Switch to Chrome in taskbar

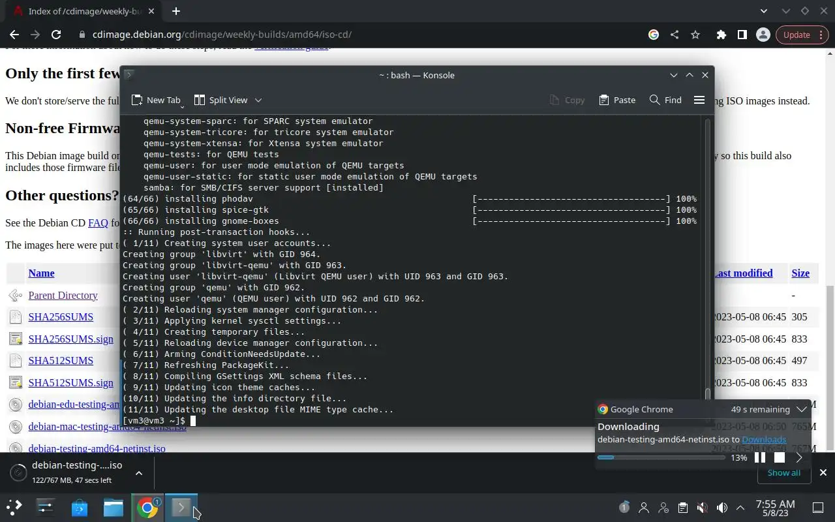[148, 507]
